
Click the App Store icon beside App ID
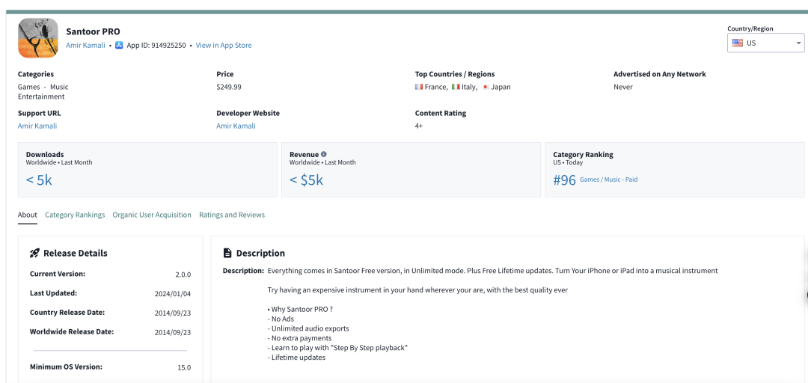pos(119,46)
